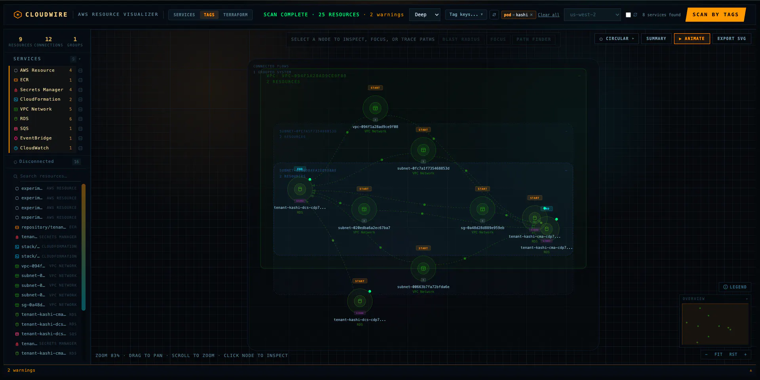Click the Disconnected dashed circle icon

pos(15,162)
